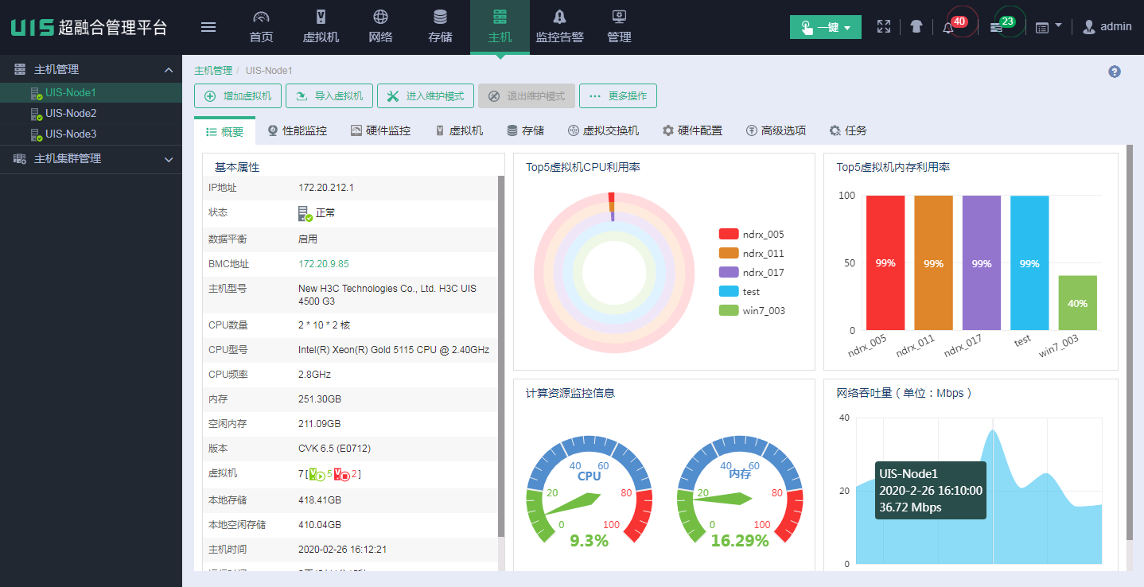The width and height of the screenshot is (1144, 587).
Task: Click the 主机管理 server icon in sidebar
Action: point(20,70)
